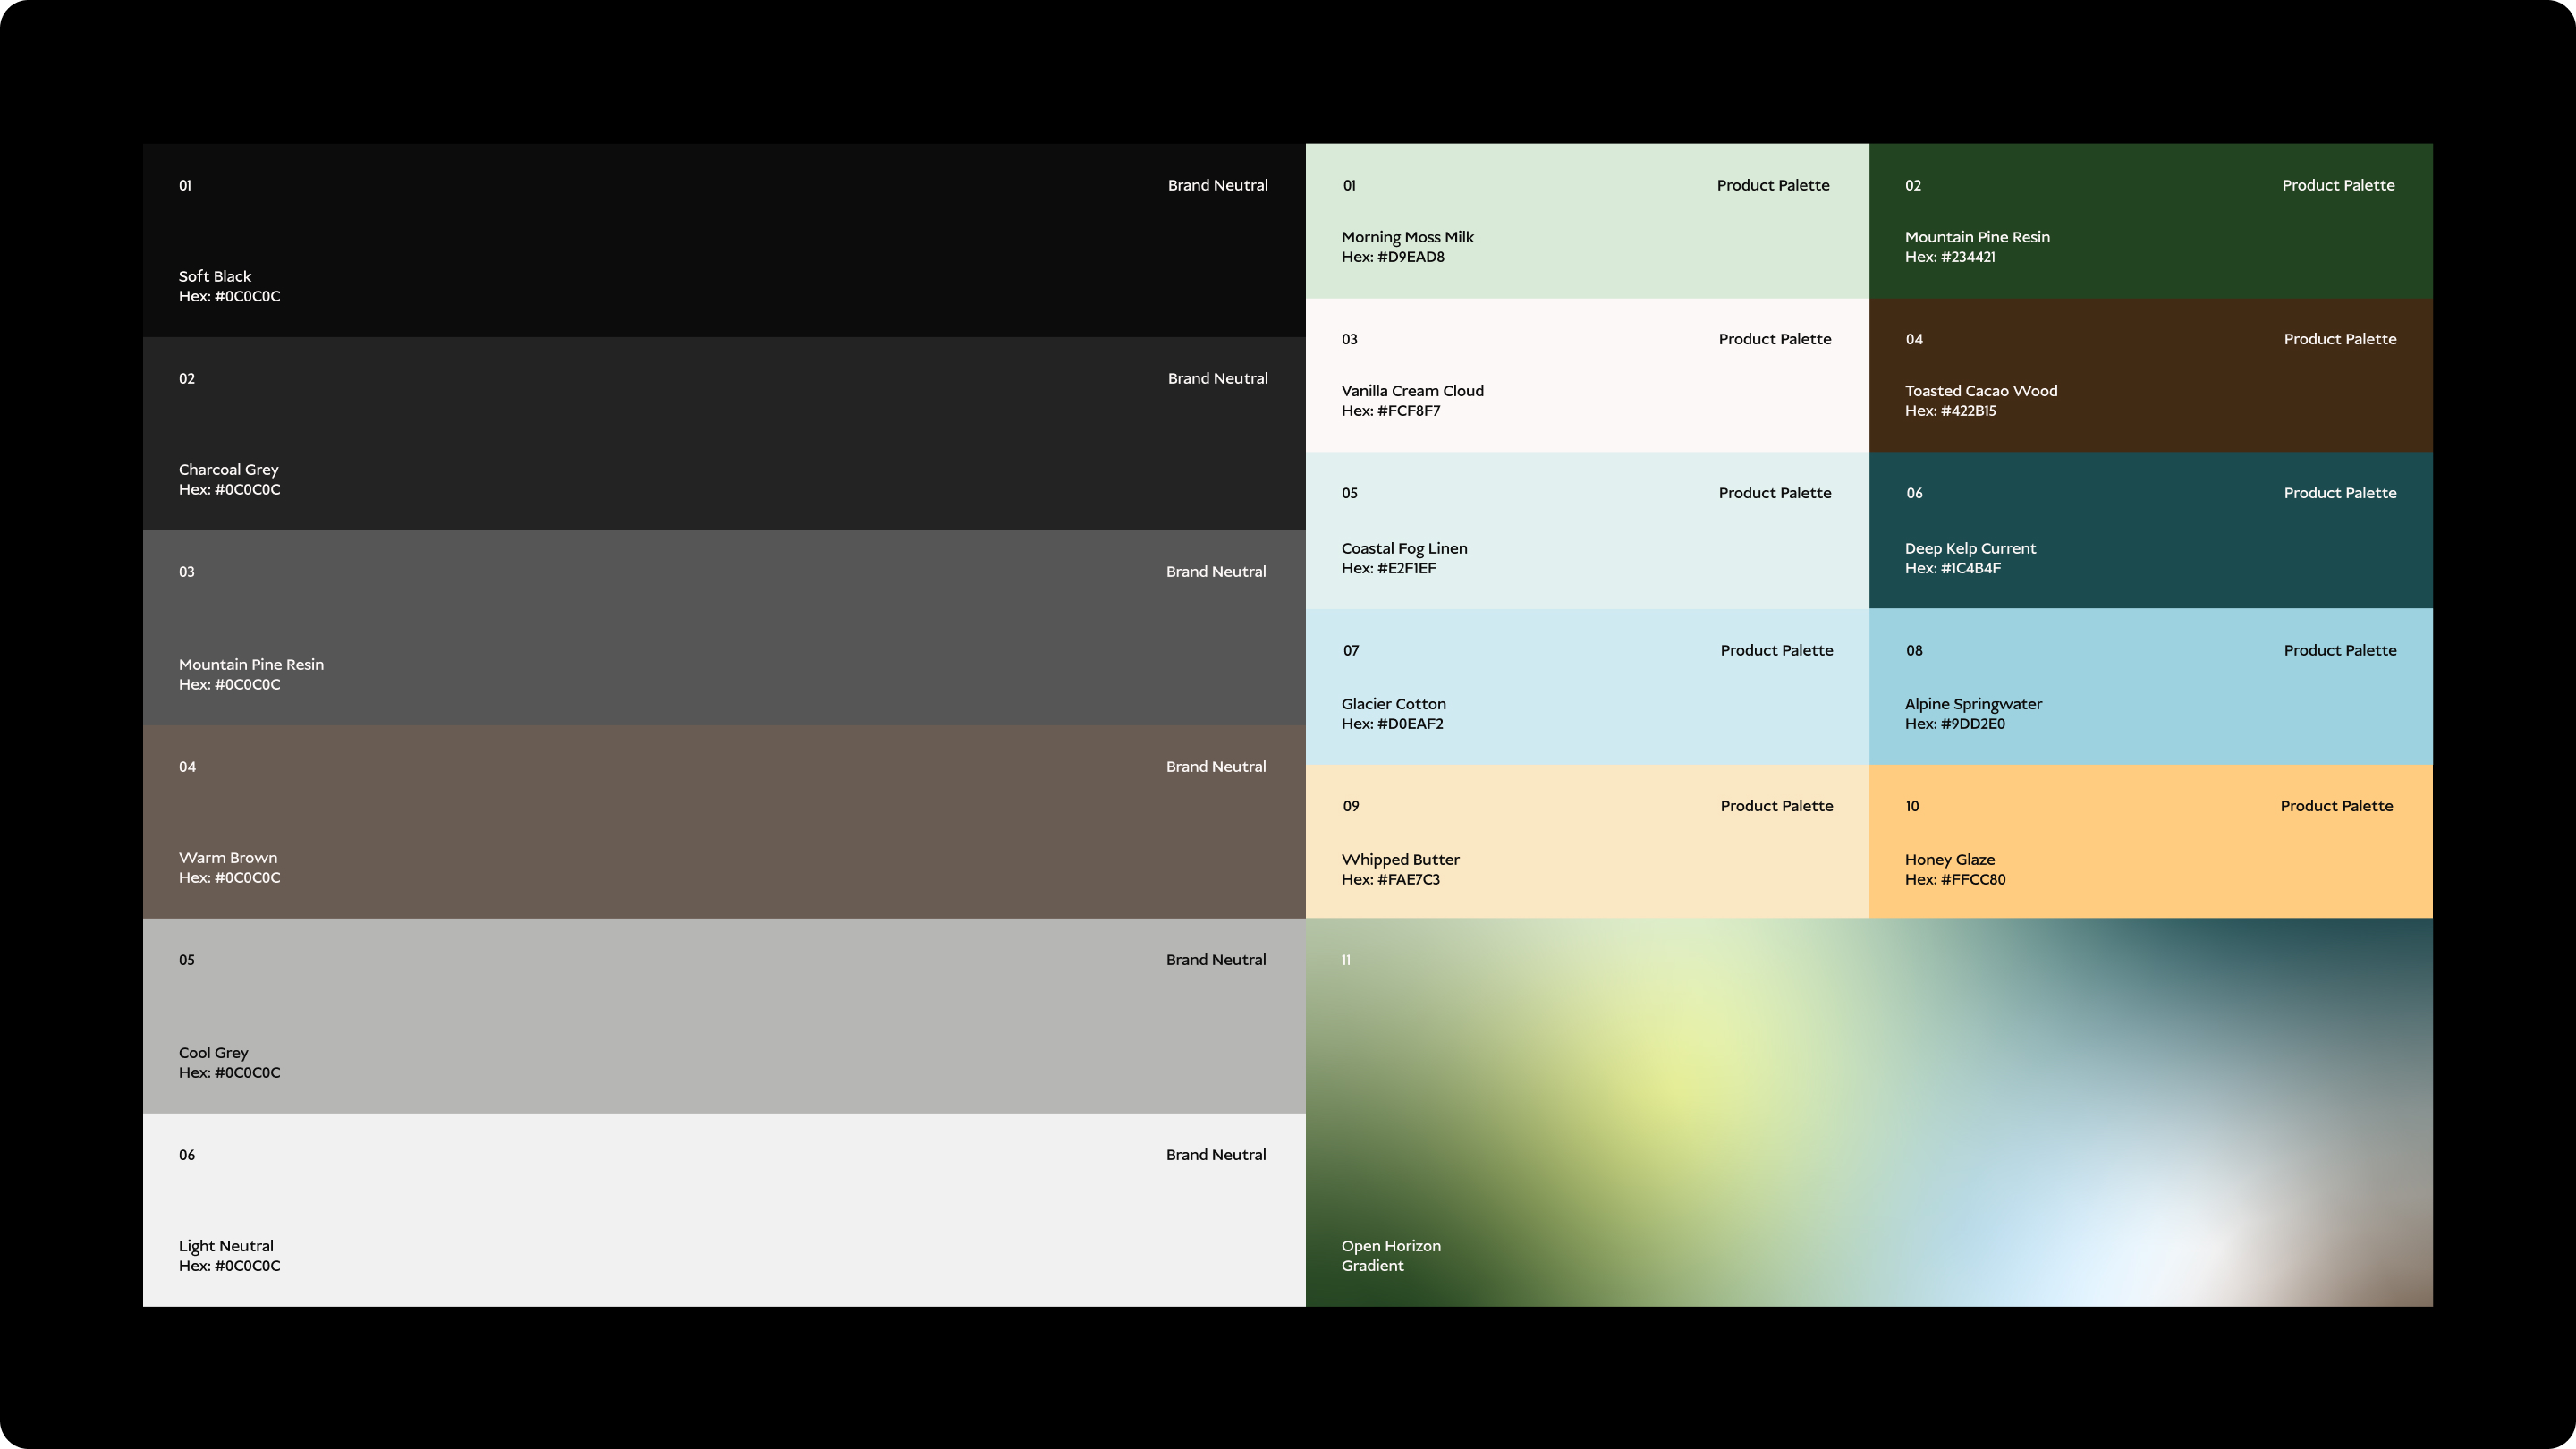The image size is (2576, 1449).
Task: Click the Open Horizon Gradient label
Action: point(1390,1255)
